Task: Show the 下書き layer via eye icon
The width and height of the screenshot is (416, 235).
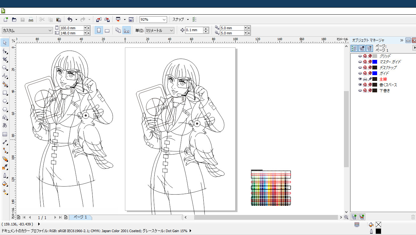Action: click(x=360, y=90)
